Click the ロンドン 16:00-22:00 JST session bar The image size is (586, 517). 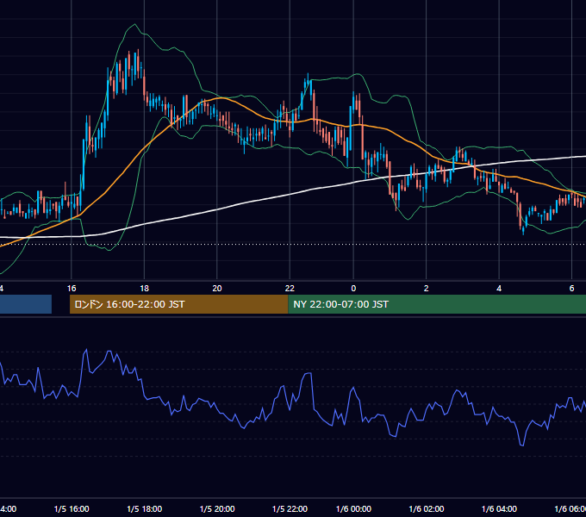click(179, 304)
